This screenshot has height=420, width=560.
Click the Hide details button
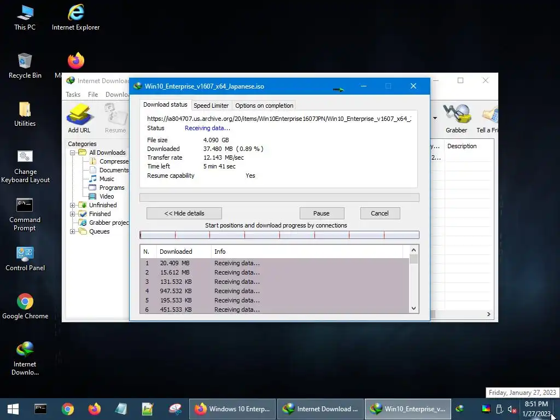(184, 213)
